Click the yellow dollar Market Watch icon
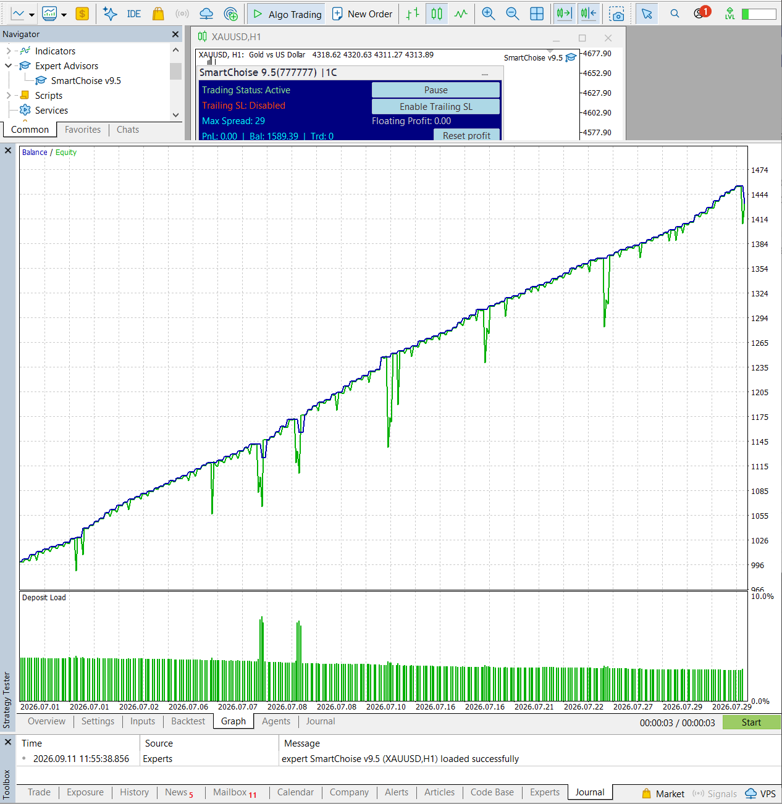The image size is (782, 804). (82, 14)
